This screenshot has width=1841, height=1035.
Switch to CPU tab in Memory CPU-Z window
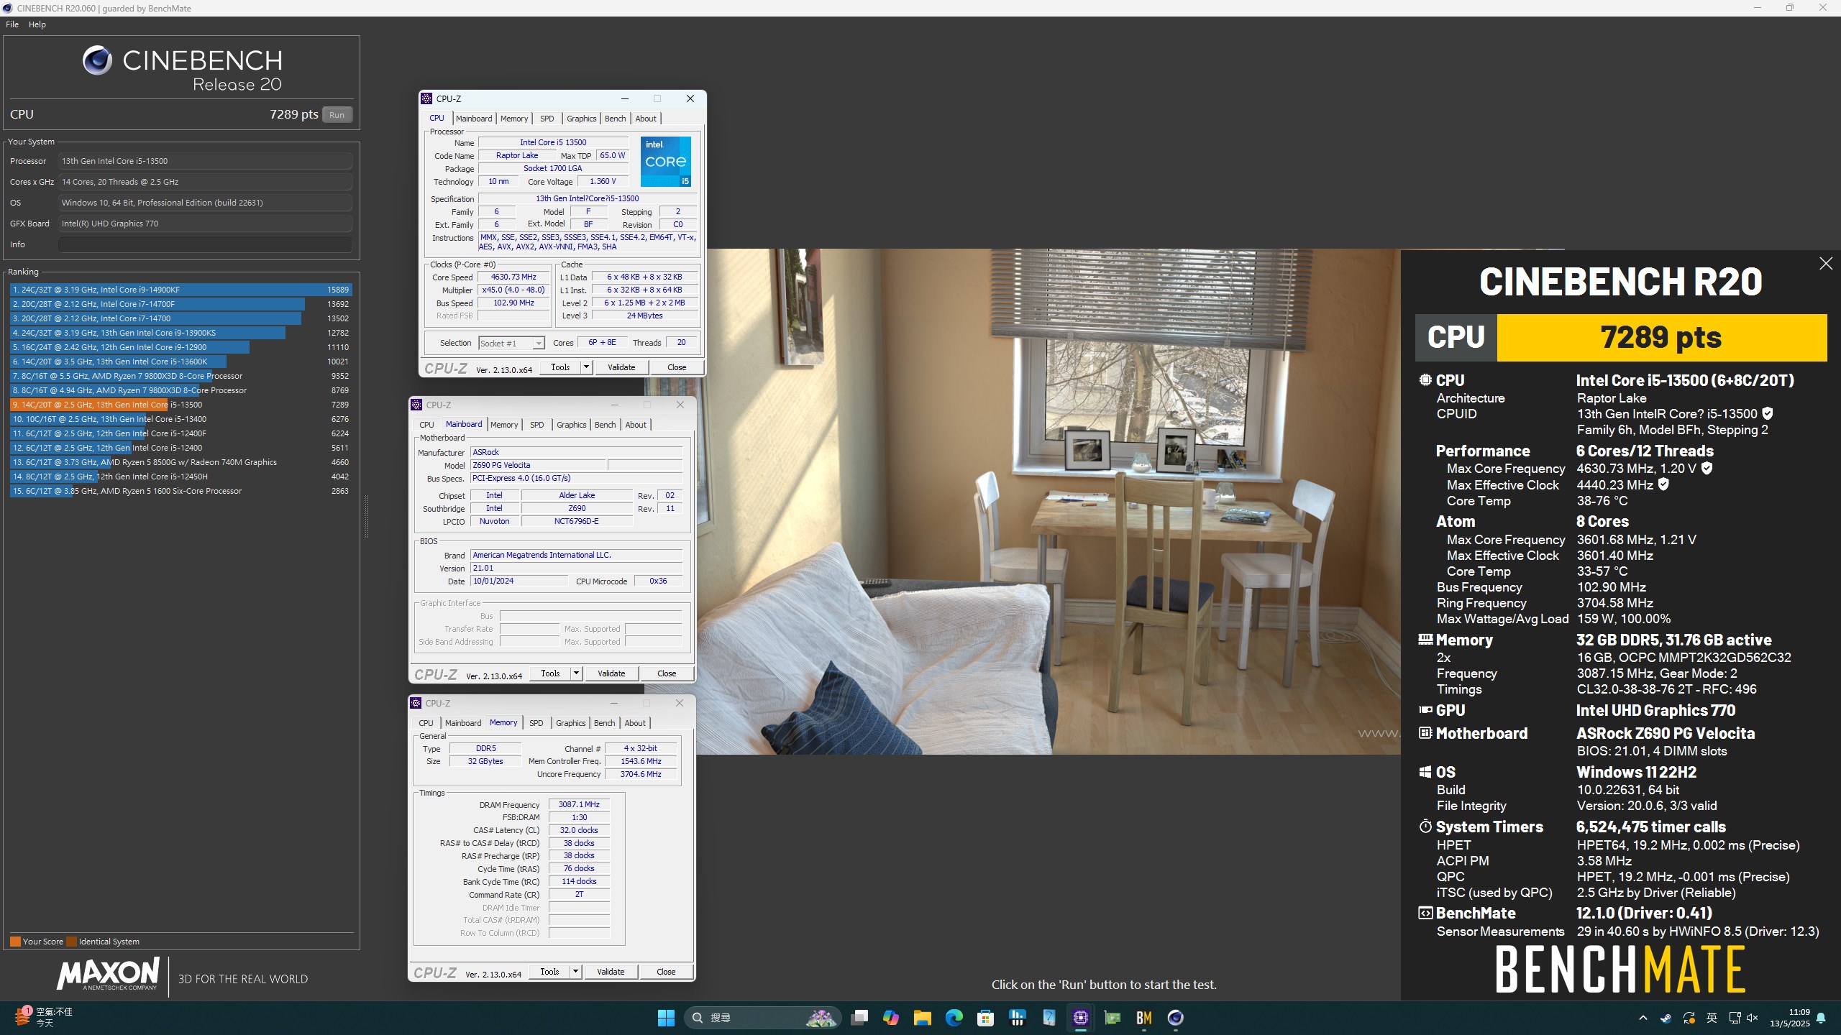pos(426,723)
